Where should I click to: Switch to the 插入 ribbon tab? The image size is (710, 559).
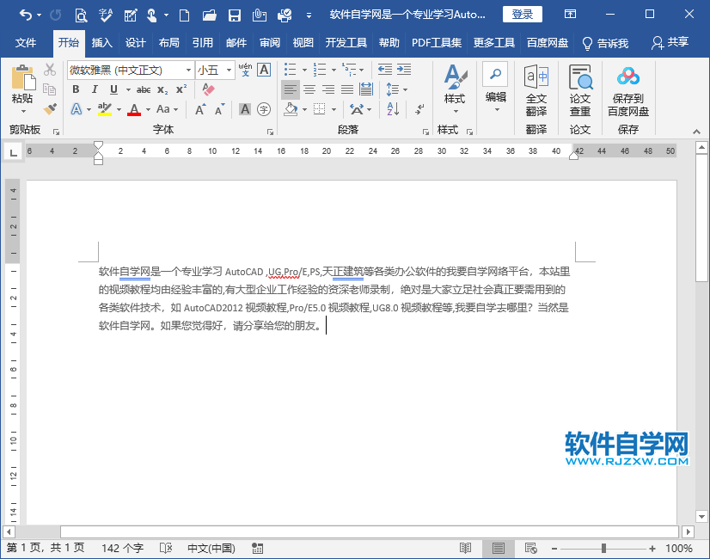[x=104, y=41]
